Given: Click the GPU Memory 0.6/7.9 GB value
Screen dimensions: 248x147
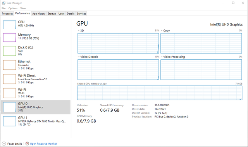Looking at the screenshot, I should pos(86,121).
